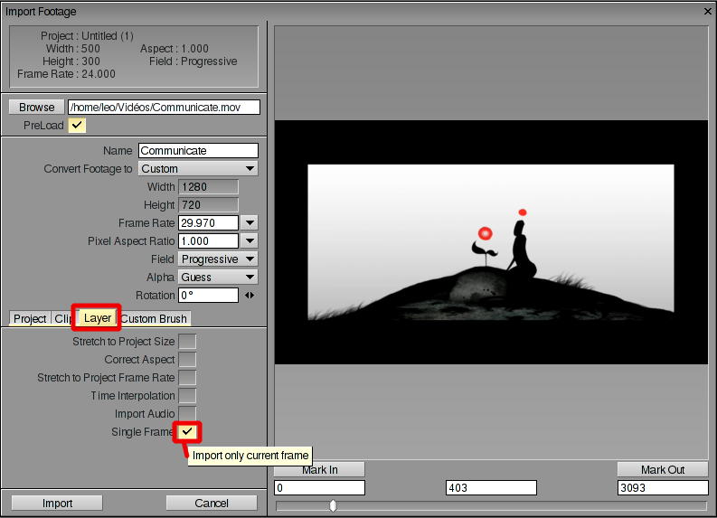
Task: Open the Alpha Guess dropdown
Action: click(218, 277)
